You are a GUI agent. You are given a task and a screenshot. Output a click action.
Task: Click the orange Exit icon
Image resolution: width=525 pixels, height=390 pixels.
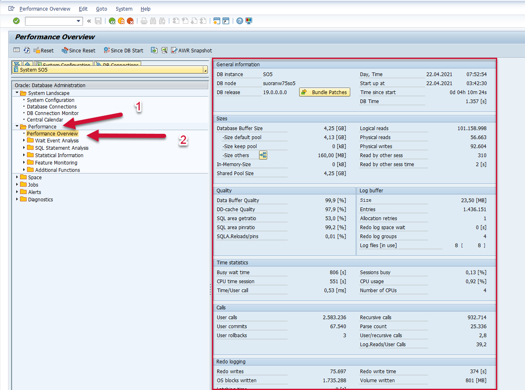pos(121,21)
